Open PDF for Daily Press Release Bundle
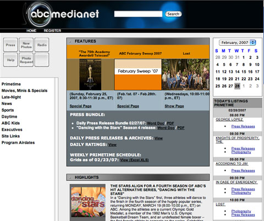The image size is (264, 221). (170, 123)
